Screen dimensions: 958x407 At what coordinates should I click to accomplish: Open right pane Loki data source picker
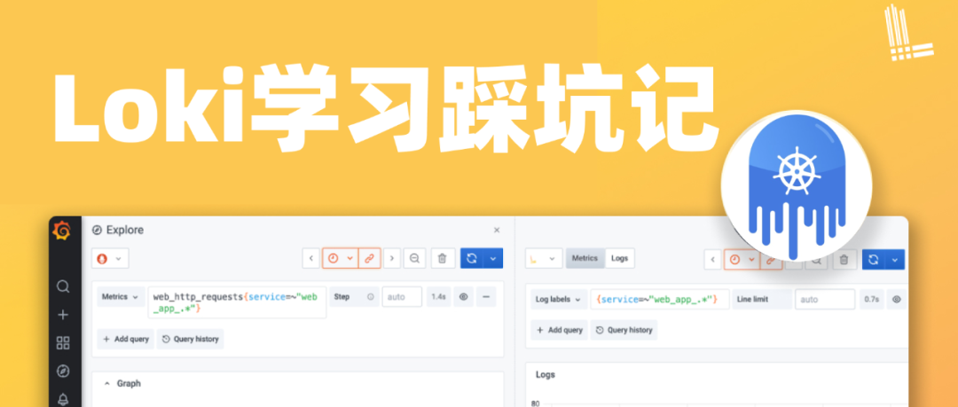(544, 259)
